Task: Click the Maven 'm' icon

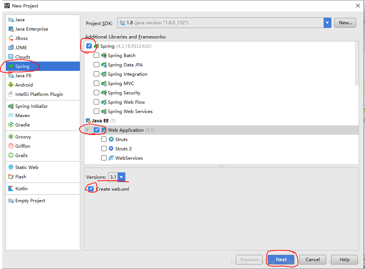Action: coord(11,116)
